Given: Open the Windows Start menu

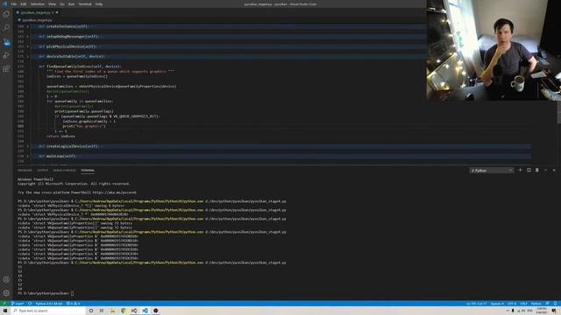Looking at the screenshot, I should coord(5,311).
